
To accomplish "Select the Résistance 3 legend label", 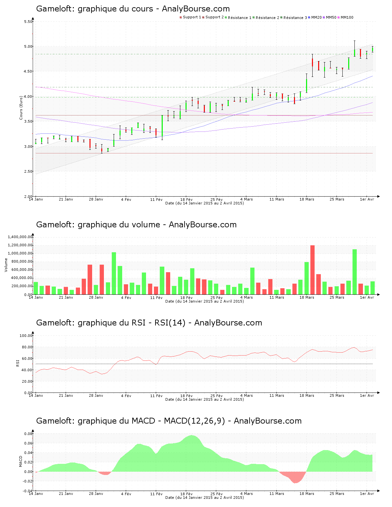I will (295, 18).
